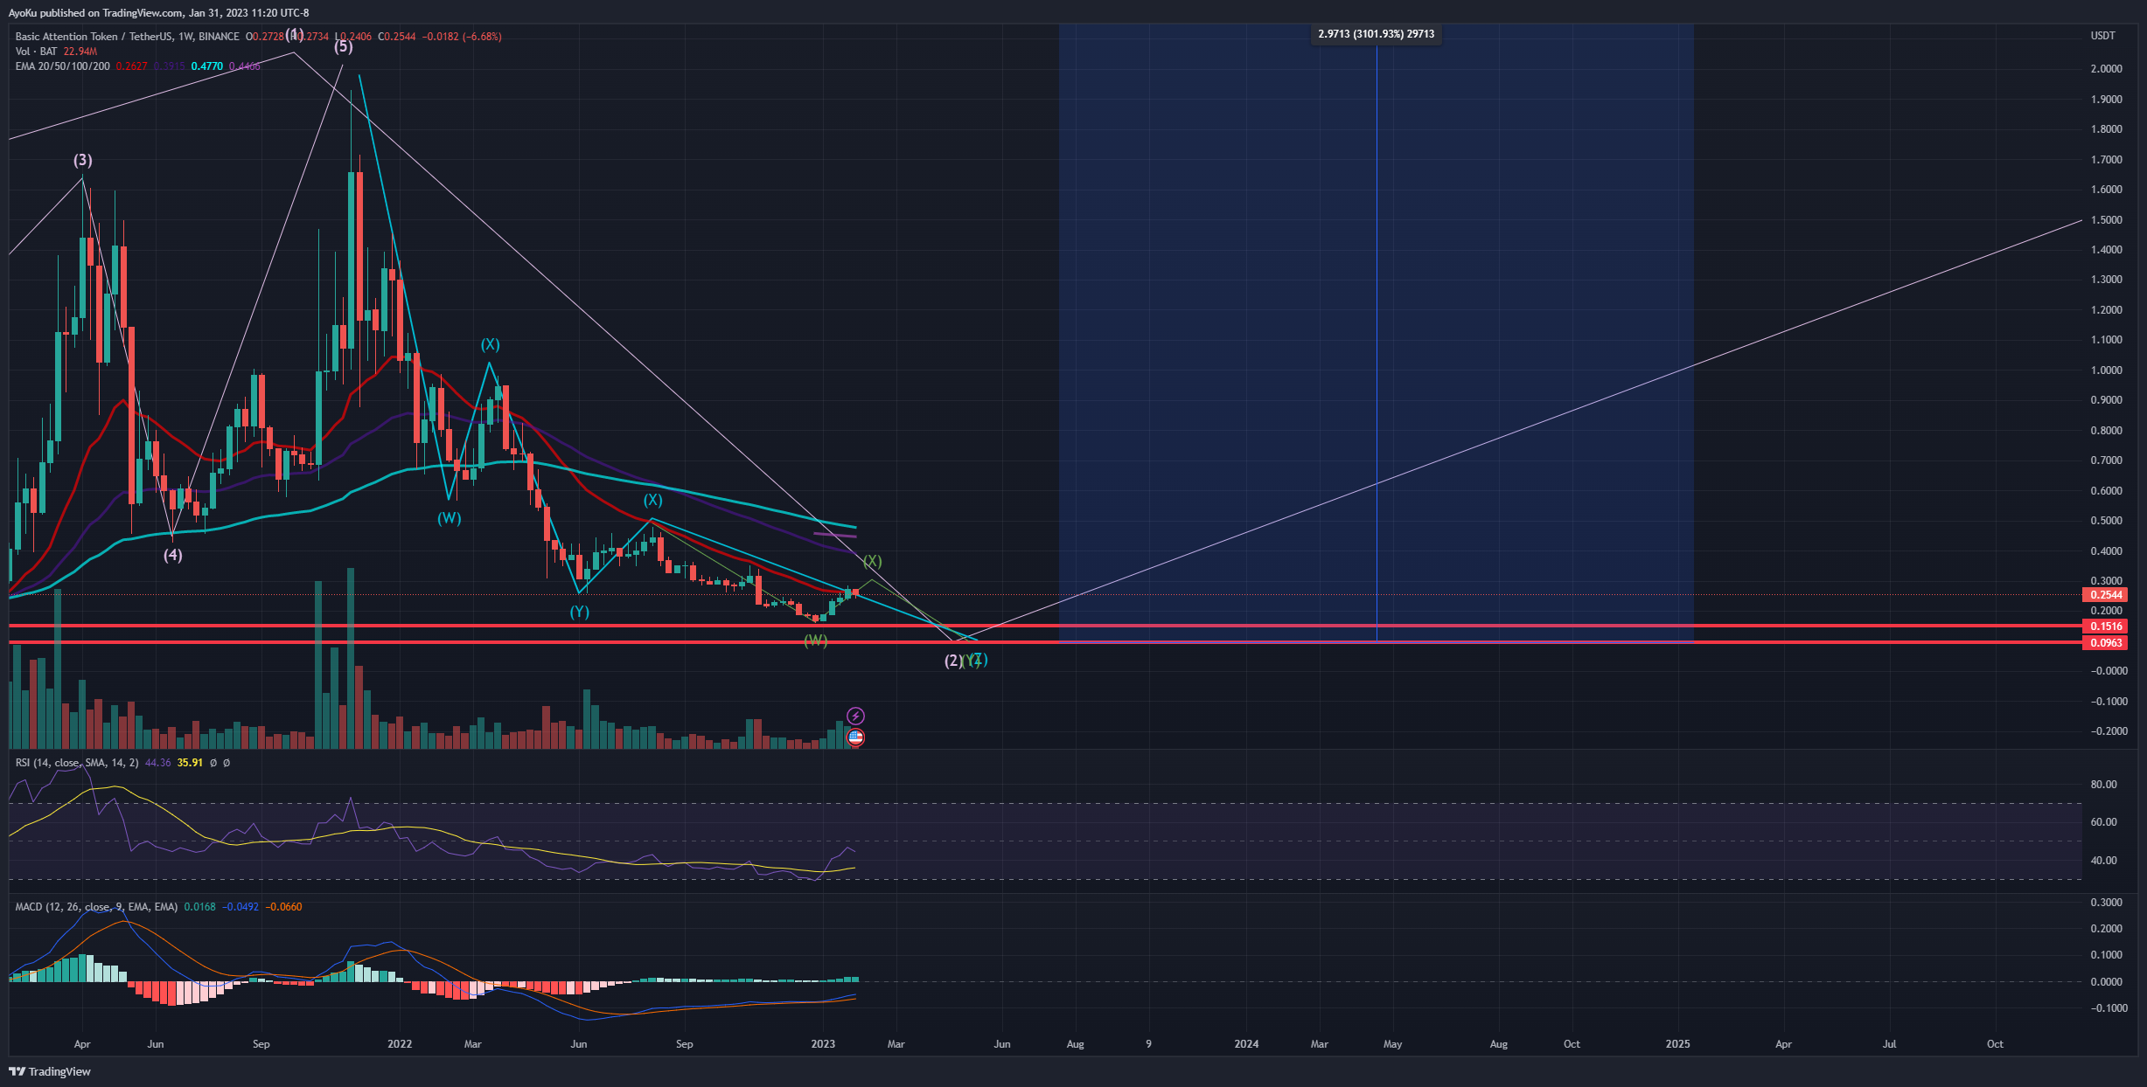This screenshot has width=2147, height=1087.
Task: Click the 2.0000 price axis value
Action: (x=2106, y=69)
